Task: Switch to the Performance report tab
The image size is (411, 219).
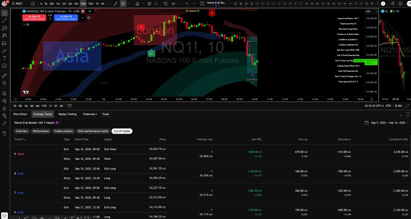Action: click(x=41, y=131)
